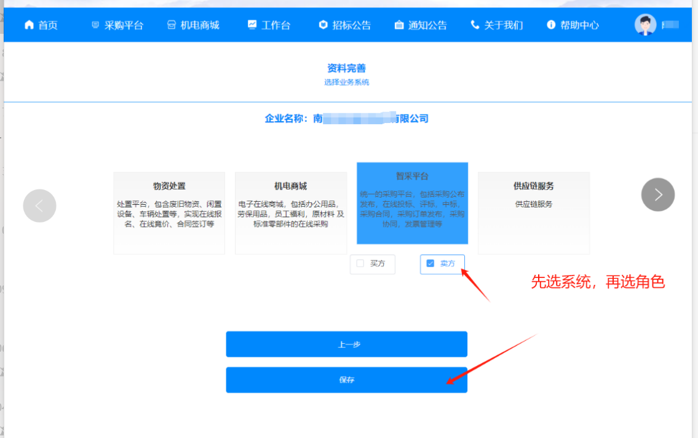The image size is (698, 438).
Task: Go to 帮助中心 menu item
Action: [579, 25]
